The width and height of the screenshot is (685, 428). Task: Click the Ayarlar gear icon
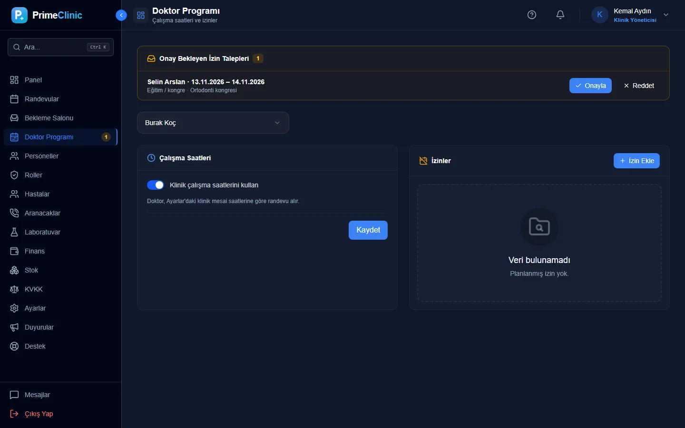tap(14, 308)
